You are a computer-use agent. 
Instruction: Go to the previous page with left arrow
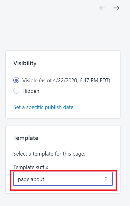click(x=102, y=8)
